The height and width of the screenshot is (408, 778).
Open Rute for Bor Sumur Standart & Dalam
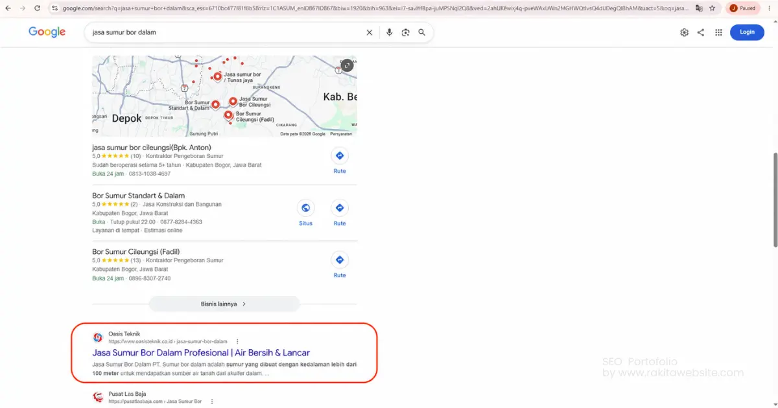340,213
